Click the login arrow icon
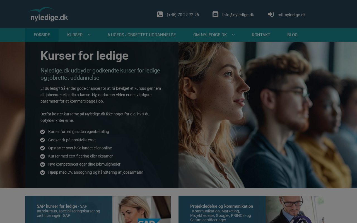The width and height of the screenshot is (357, 223). [271, 14]
